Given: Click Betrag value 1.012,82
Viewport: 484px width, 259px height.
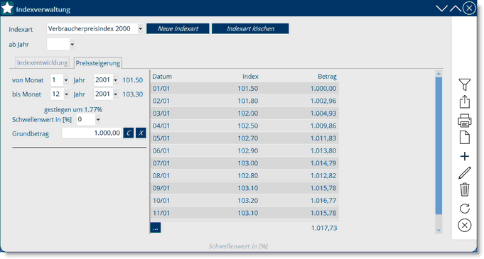Looking at the screenshot, I should point(323,176).
